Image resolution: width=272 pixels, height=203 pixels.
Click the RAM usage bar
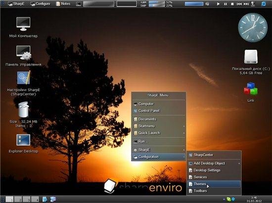[x=157, y=2]
